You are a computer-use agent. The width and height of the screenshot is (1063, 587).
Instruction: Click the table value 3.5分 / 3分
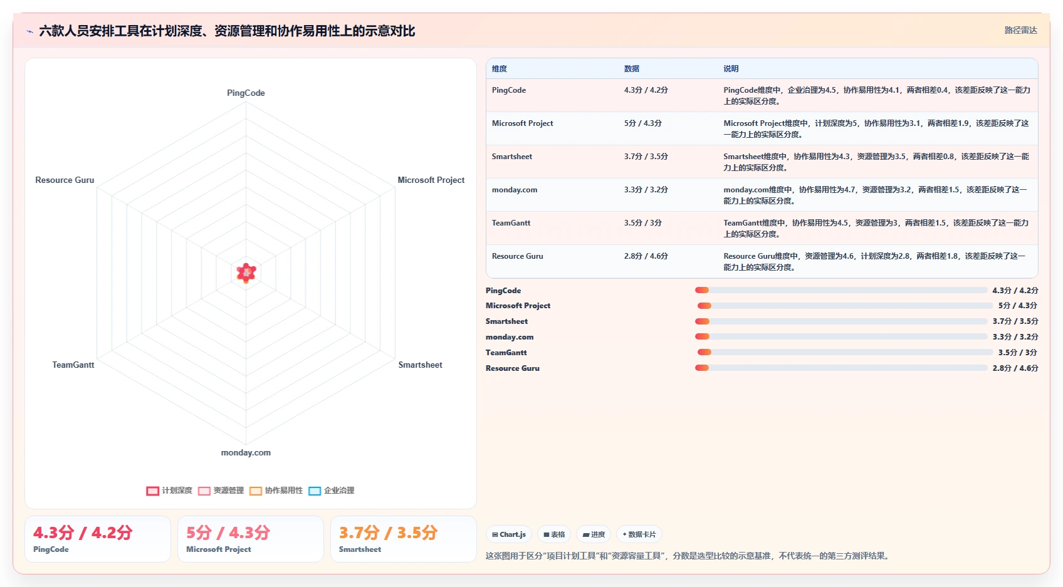pos(642,223)
